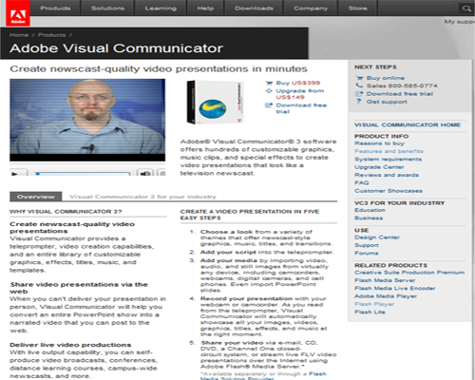
Task: Click Download free trial link beside the product box
Action: tap(301, 108)
